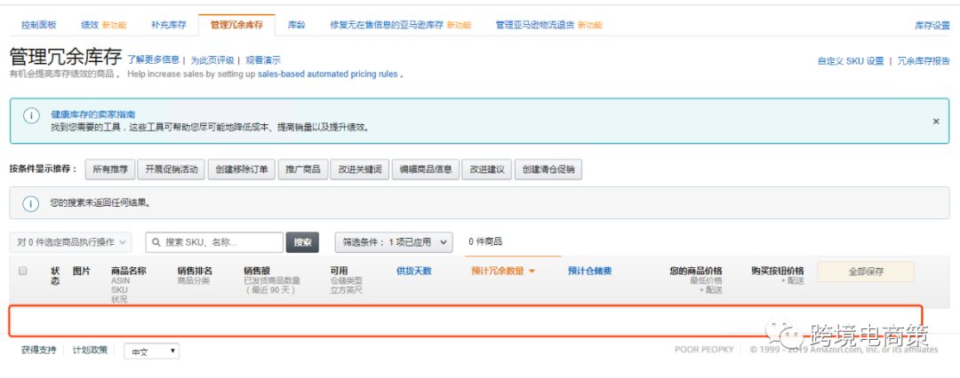Click the sort arrow next to 预计冗余数量

coord(532,272)
